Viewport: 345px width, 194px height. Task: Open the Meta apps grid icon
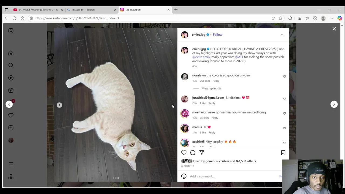tap(11, 177)
